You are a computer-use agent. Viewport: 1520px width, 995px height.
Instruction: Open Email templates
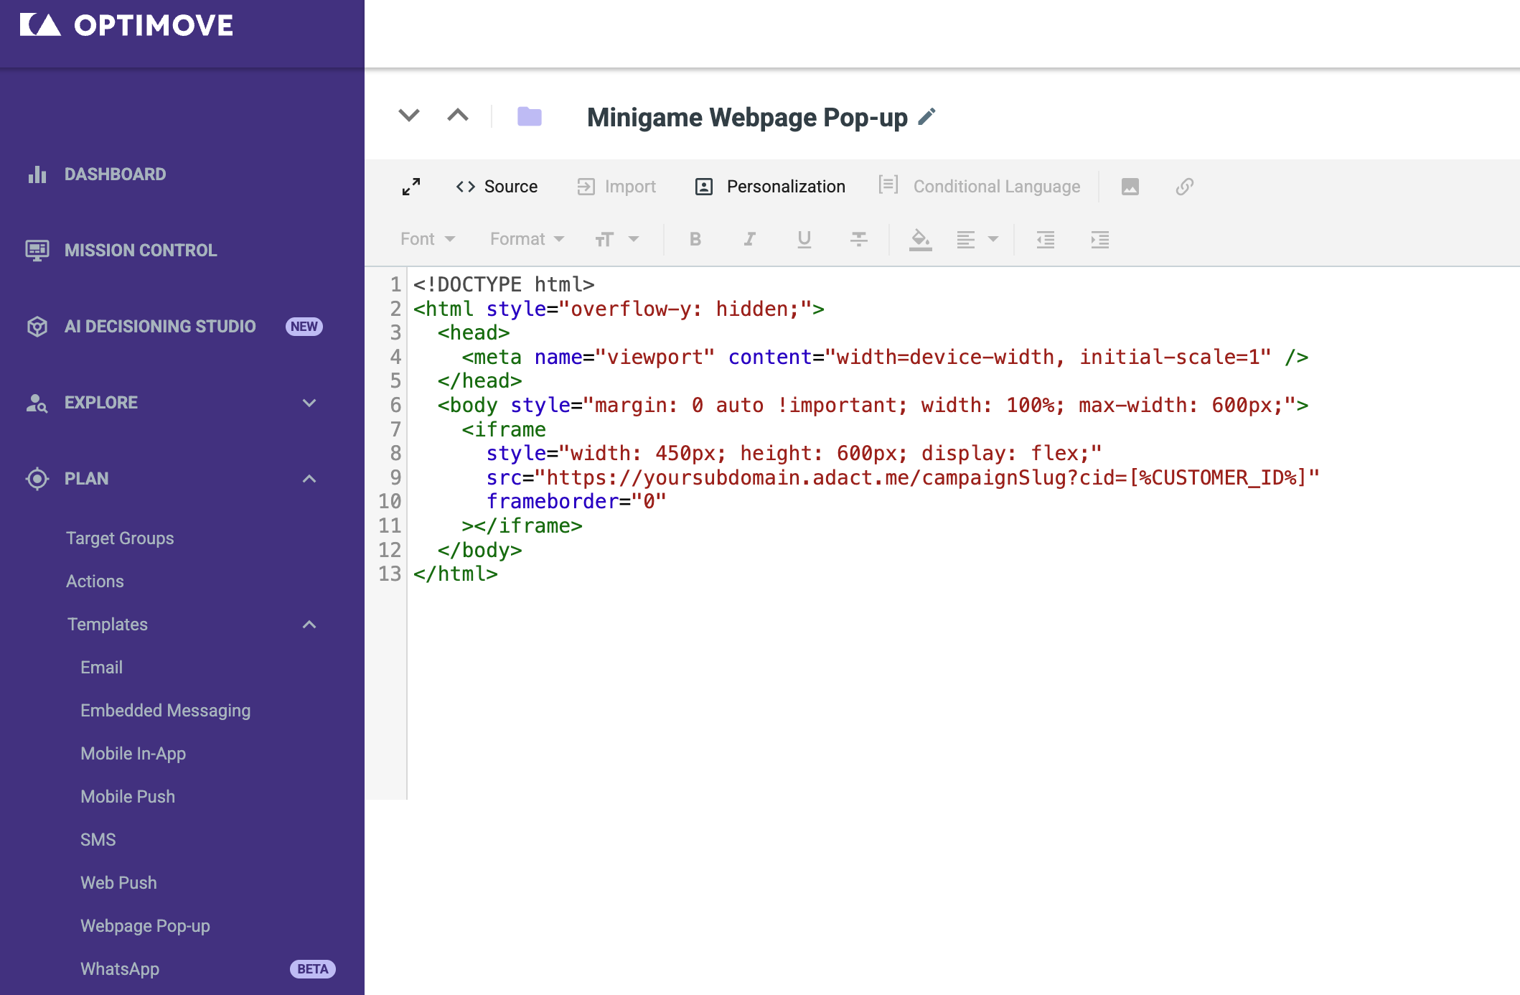(101, 668)
